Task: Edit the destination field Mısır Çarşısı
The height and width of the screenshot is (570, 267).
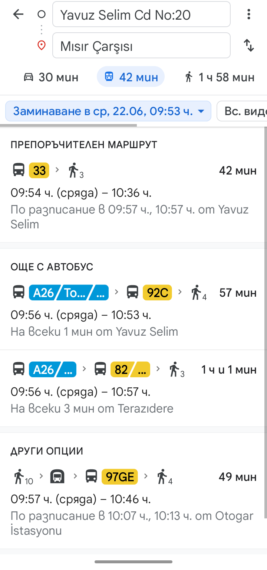Action: click(x=141, y=46)
